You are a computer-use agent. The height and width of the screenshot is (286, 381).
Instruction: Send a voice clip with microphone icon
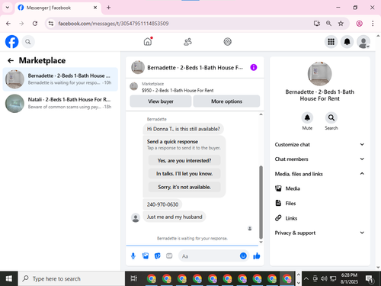click(133, 256)
